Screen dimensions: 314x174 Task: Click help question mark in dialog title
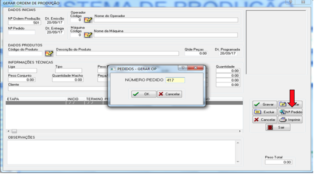point(183,68)
